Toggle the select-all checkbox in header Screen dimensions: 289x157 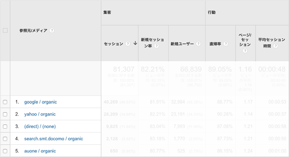click(5, 30)
